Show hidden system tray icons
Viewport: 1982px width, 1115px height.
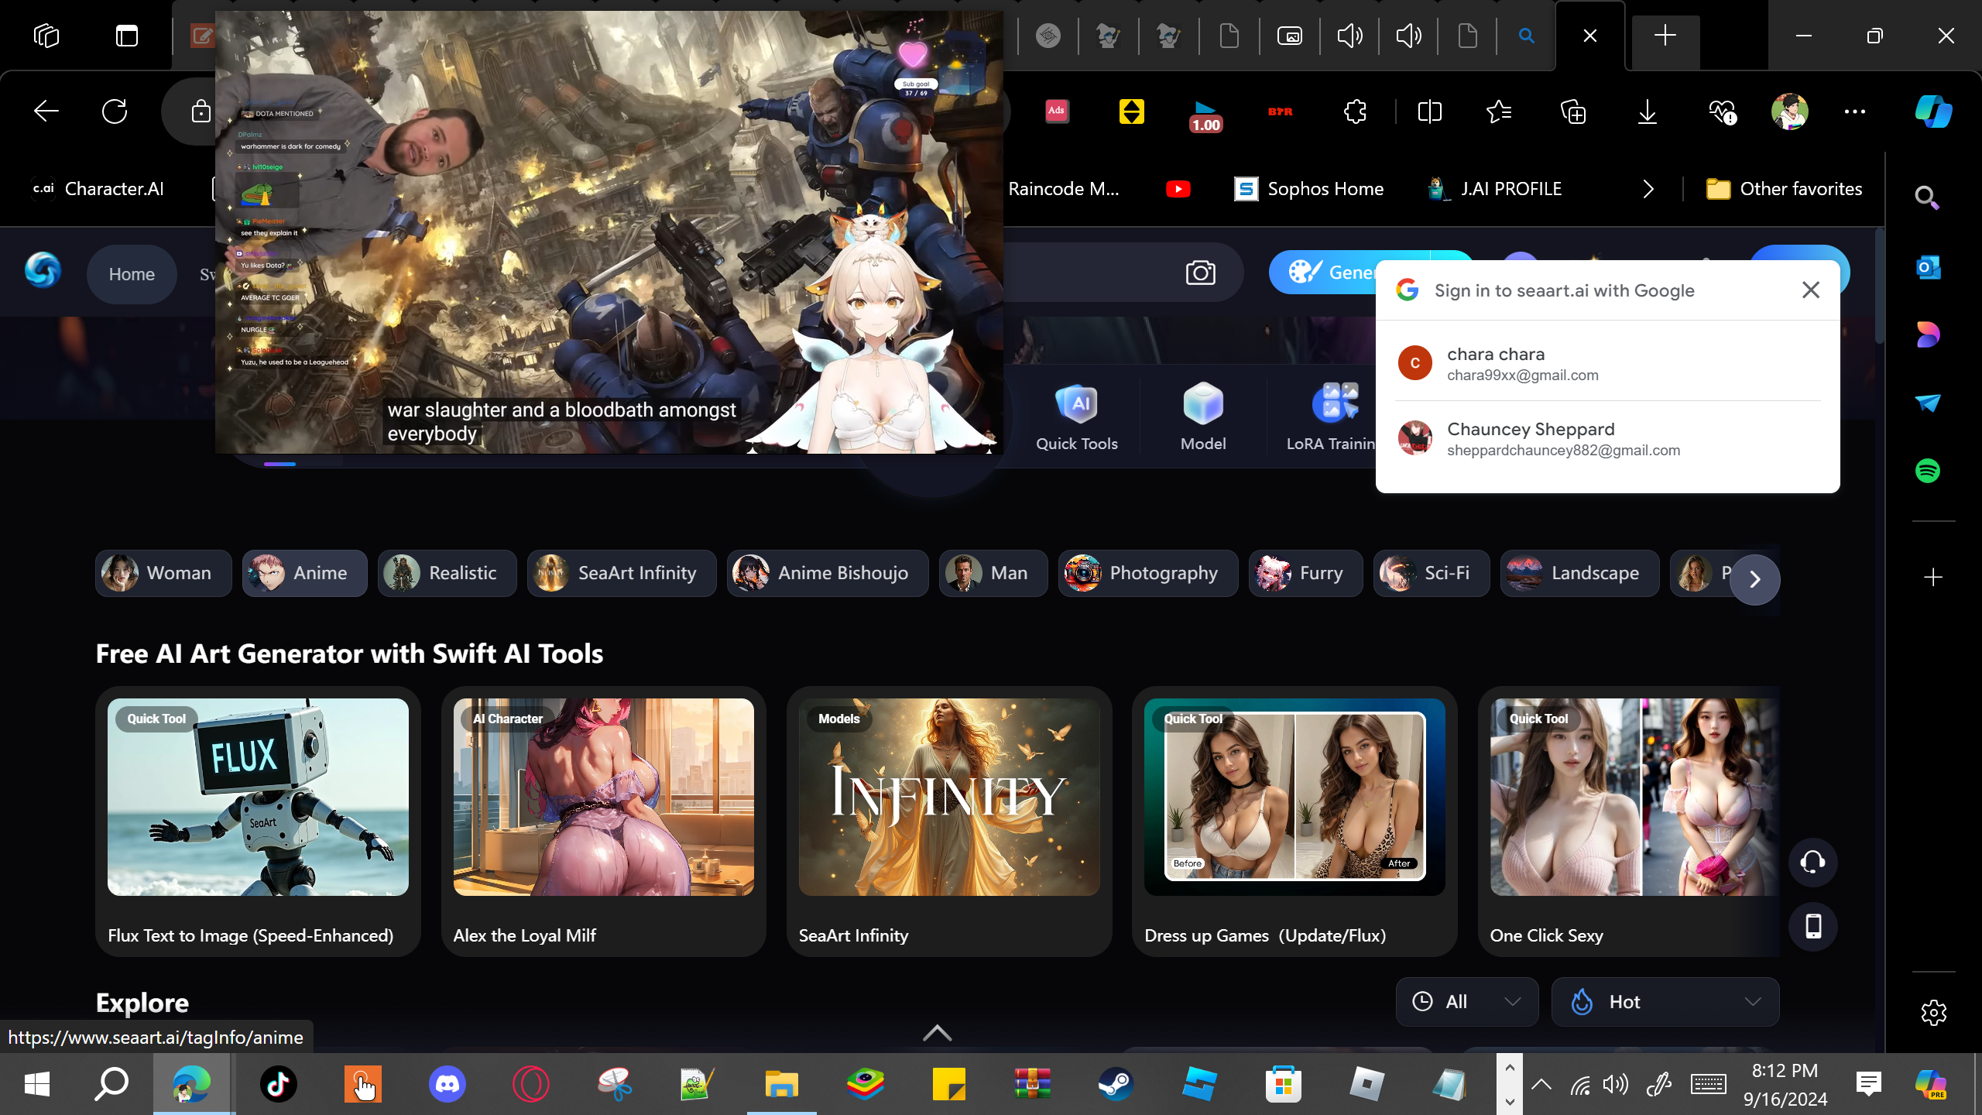1541,1084
